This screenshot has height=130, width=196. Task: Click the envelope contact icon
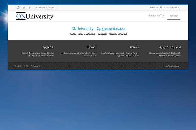tap(161, 7)
